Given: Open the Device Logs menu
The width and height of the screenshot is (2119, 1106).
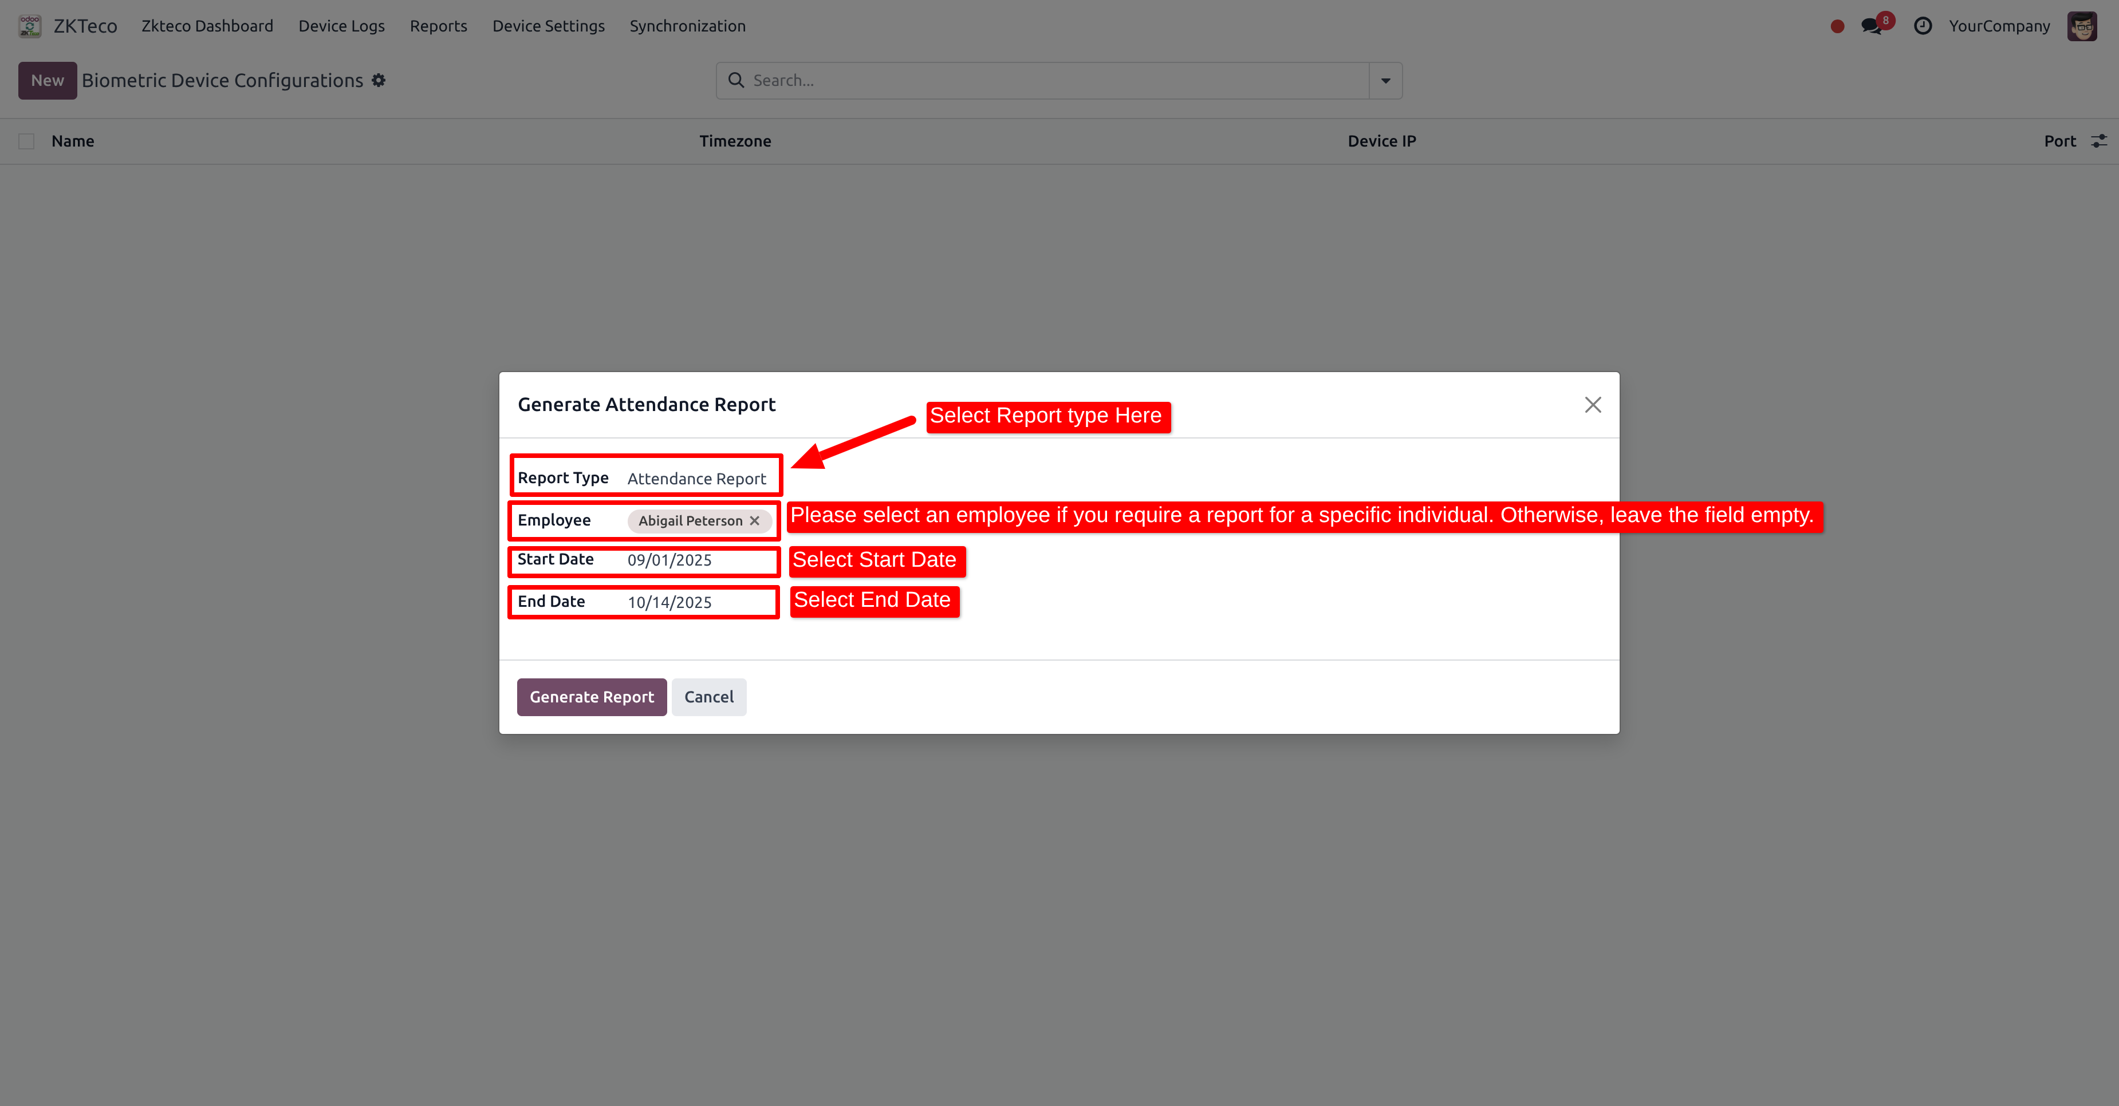Looking at the screenshot, I should point(341,26).
